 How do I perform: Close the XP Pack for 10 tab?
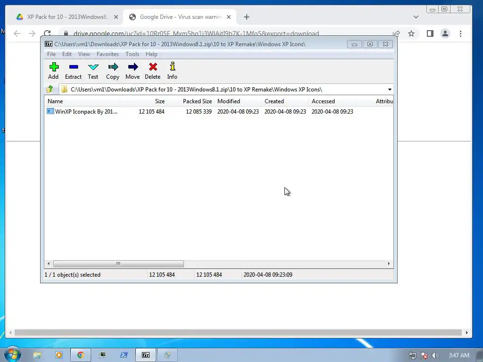point(116,17)
